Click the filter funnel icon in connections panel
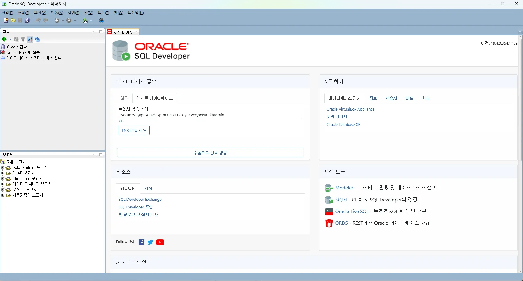The image size is (523, 281). pos(23,39)
